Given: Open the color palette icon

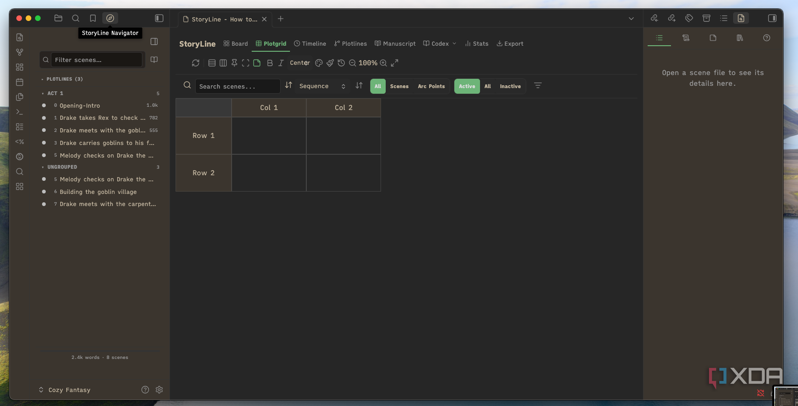Looking at the screenshot, I should tap(319, 63).
